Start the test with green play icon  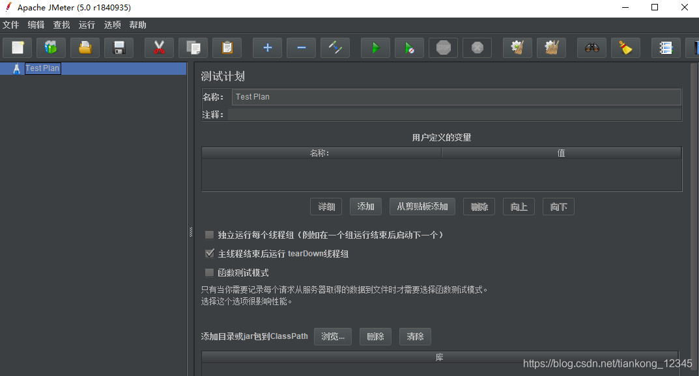click(x=375, y=47)
